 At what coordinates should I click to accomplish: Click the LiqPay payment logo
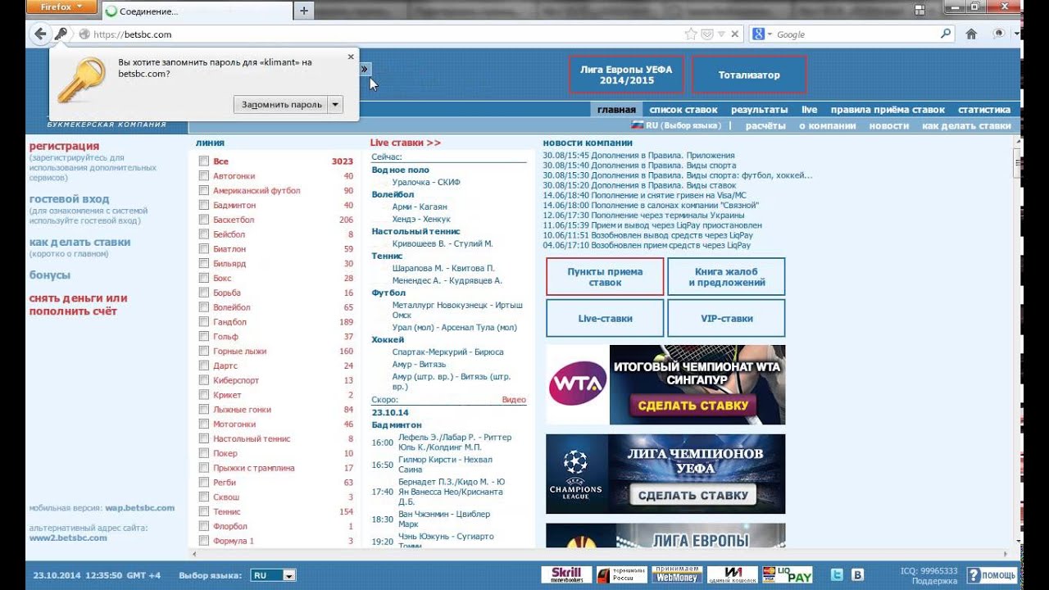(787, 575)
